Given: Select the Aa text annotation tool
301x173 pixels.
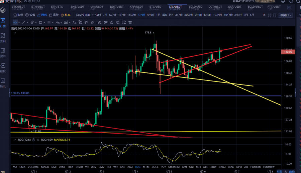Looking at the screenshot, I should (74, 22).
